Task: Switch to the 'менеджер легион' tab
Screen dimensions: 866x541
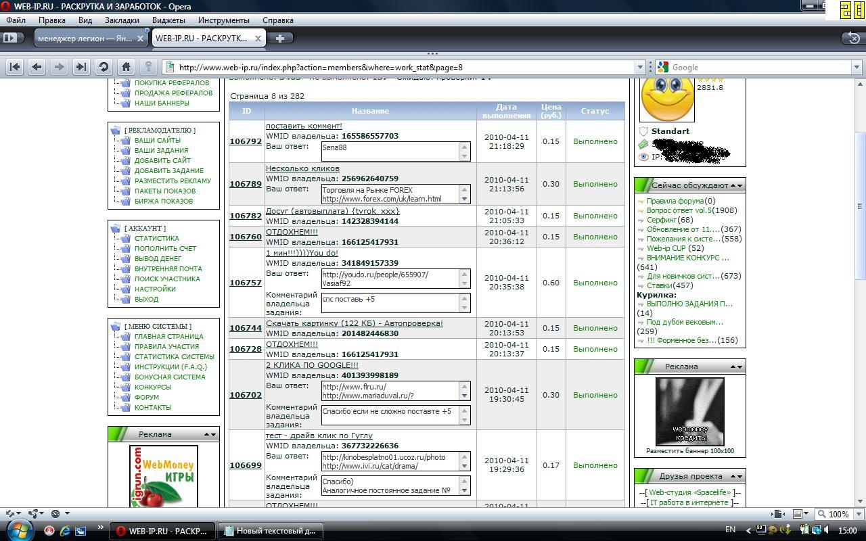Action: (85, 39)
